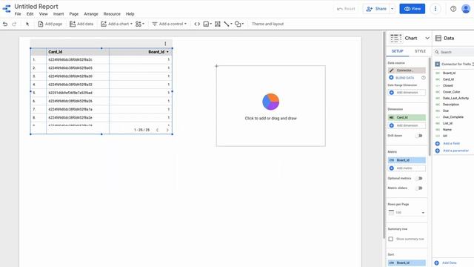The height and width of the screenshot is (267, 474).
Task: Expand the Chart type chevron
Action: [x=427, y=38]
